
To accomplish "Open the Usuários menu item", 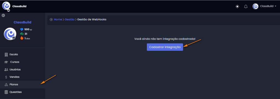I will click(x=22, y=69).
